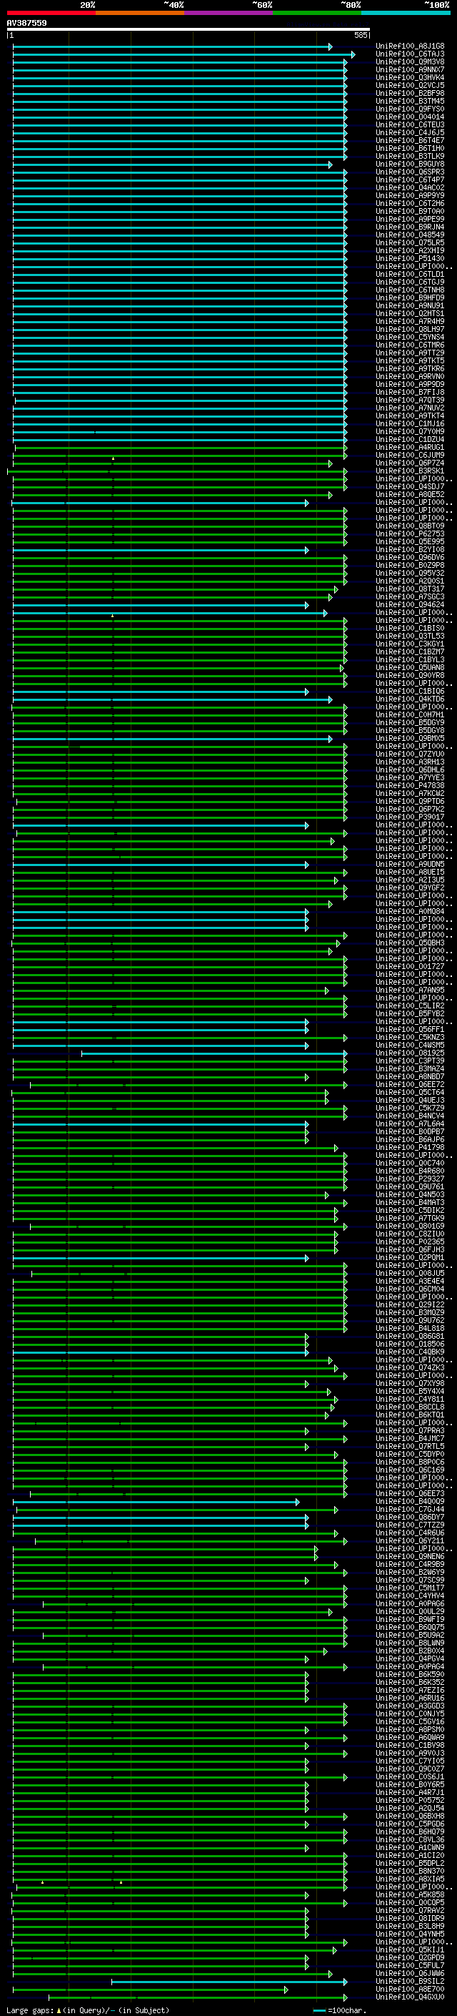Click the green ~80% identity legend bar
457x2016 pixels.
click(317, 13)
